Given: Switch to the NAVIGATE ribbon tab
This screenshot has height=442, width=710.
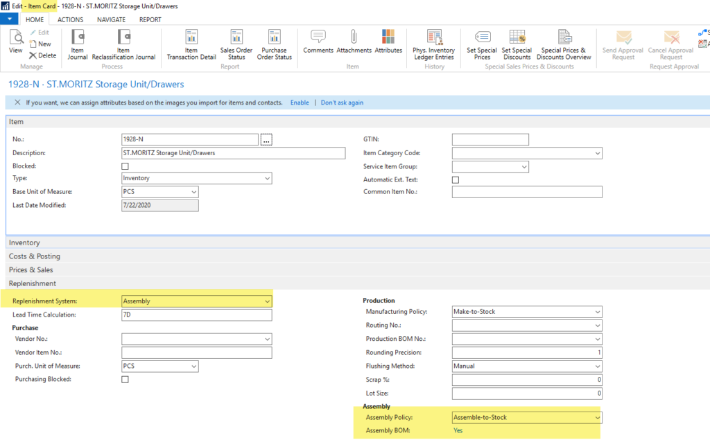Looking at the screenshot, I should point(111,19).
